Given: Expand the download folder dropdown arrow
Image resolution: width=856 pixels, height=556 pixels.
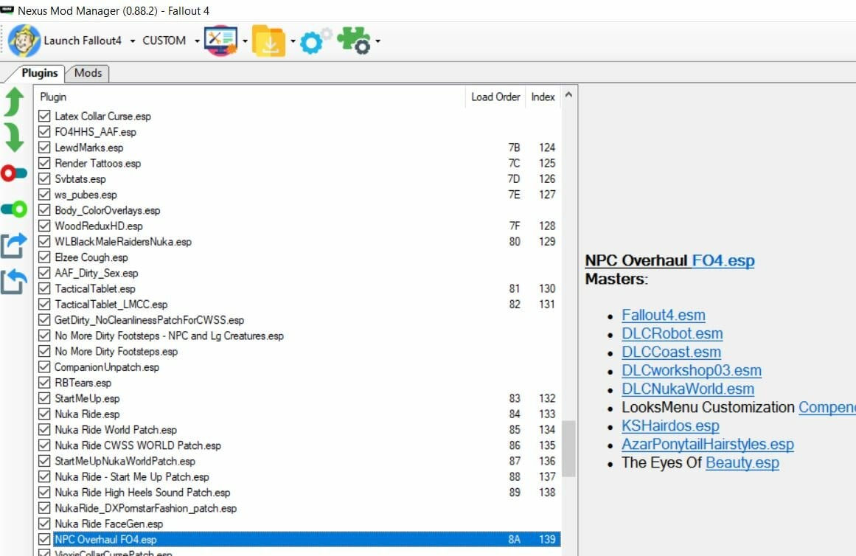Looking at the screenshot, I should 293,41.
